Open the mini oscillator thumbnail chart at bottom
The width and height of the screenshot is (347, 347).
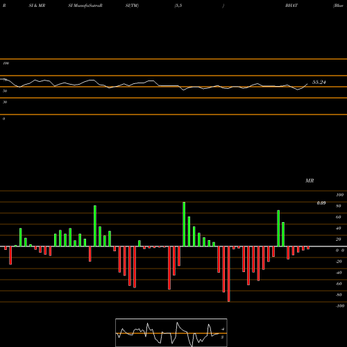pyautogui.click(x=171, y=332)
